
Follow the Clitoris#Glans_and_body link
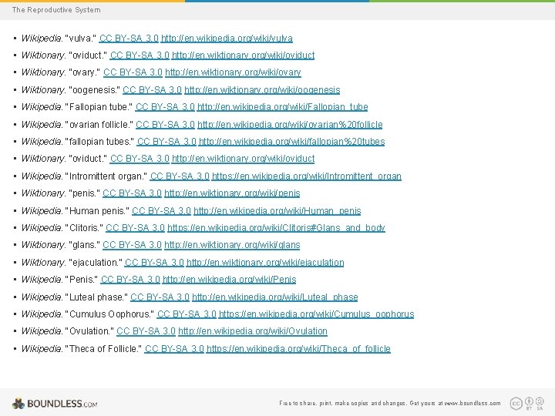276,228
